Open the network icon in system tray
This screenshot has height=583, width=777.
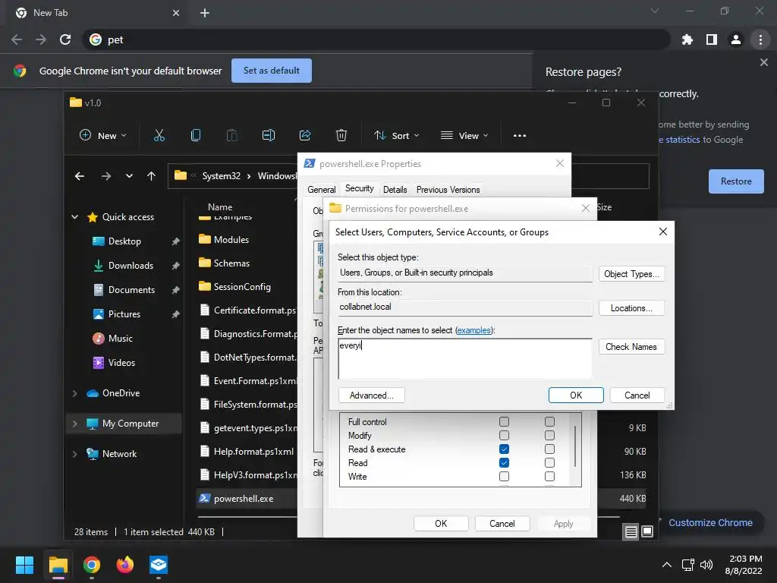[x=687, y=565]
